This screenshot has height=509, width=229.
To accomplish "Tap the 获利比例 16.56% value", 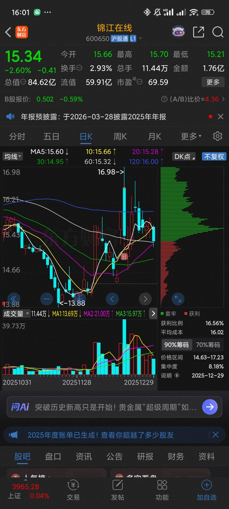I will pyautogui.click(x=214, y=323).
